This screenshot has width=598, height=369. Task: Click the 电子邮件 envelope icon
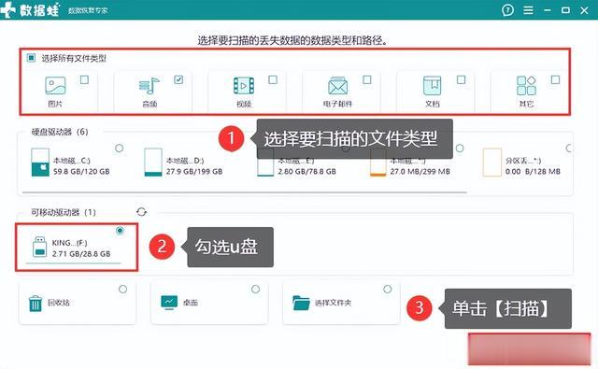click(338, 86)
